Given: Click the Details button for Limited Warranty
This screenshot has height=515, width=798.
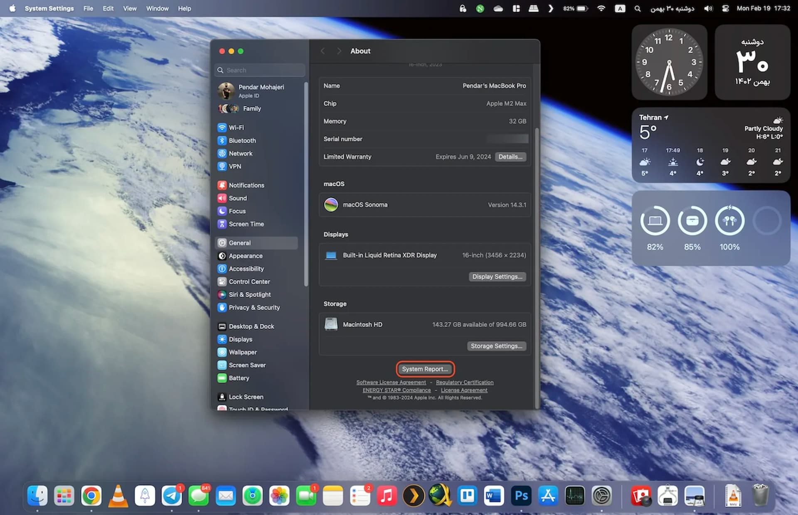Looking at the screenshot, I should pyautogui.click(x=510, y=157).
